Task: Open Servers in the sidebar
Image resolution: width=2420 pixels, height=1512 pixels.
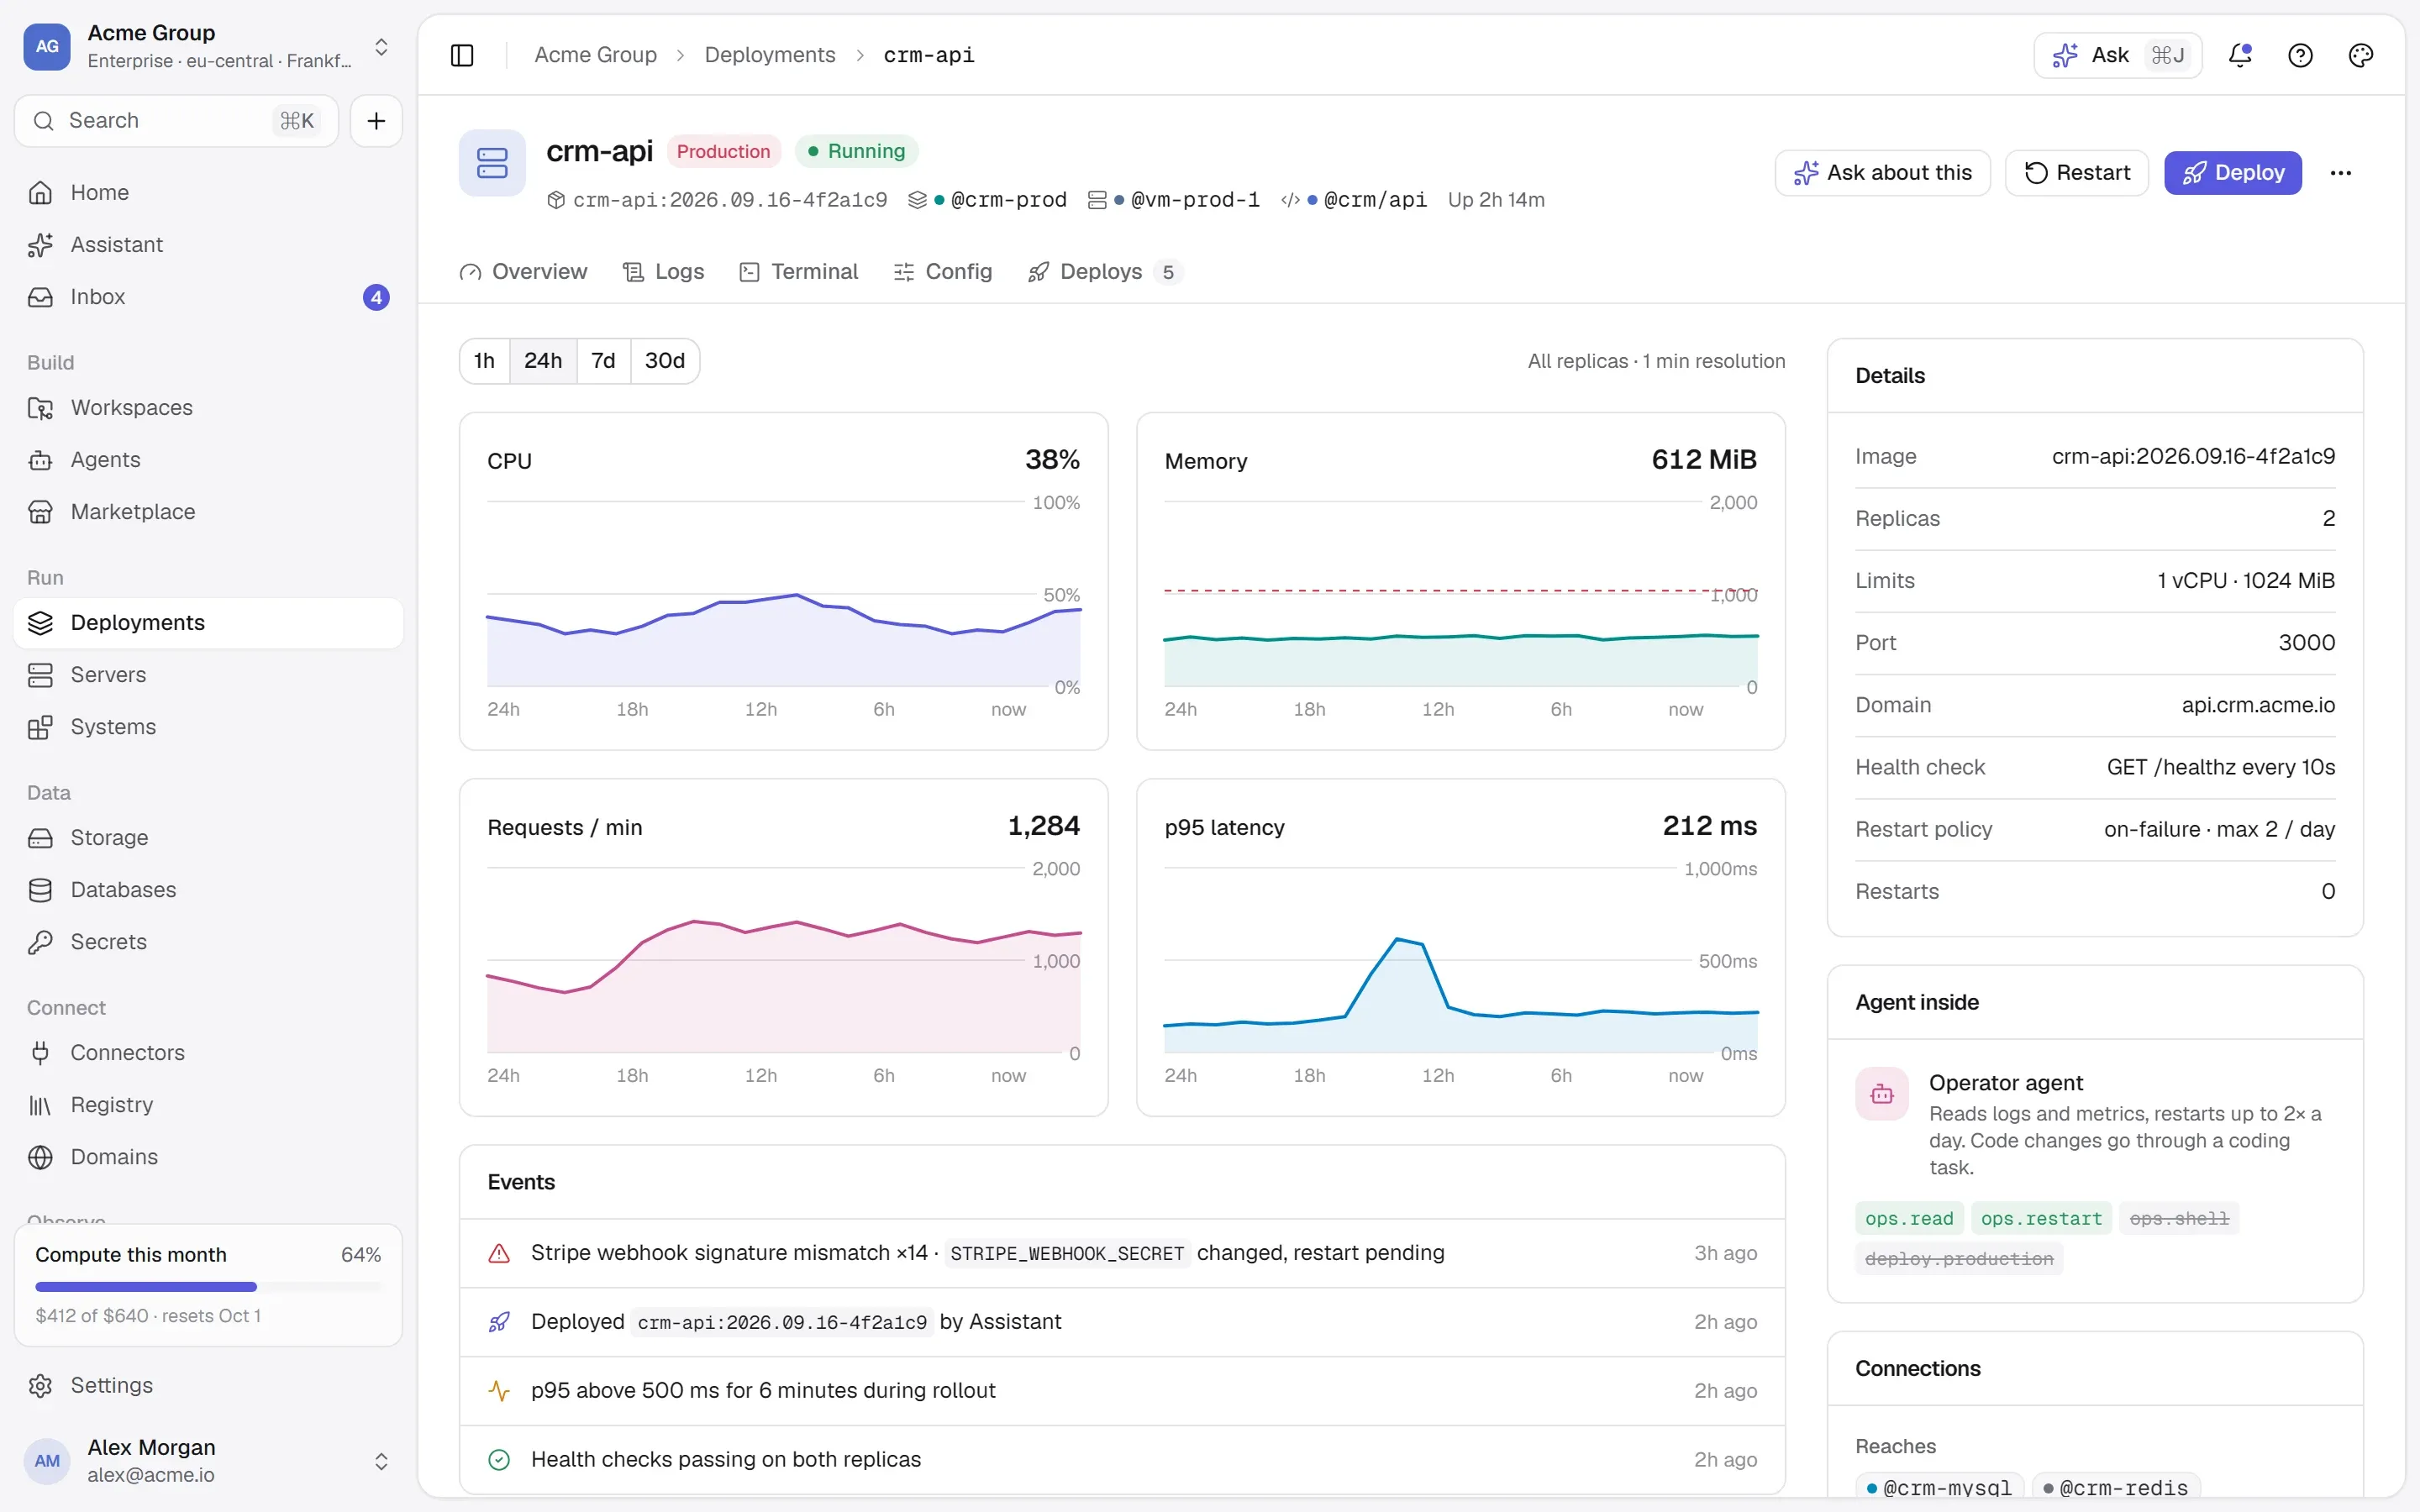Action: (208, 675)
